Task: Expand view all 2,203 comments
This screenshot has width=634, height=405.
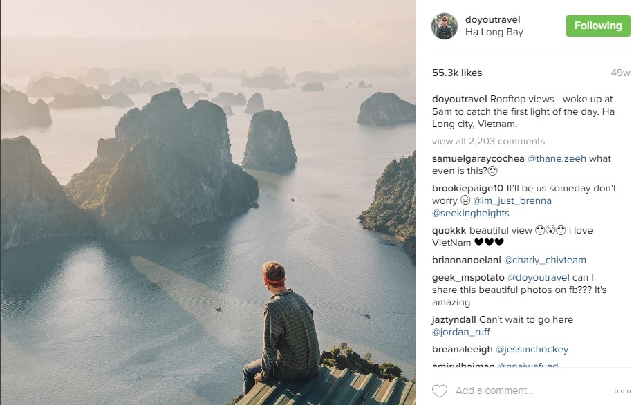Action: (x=488, y=141)
